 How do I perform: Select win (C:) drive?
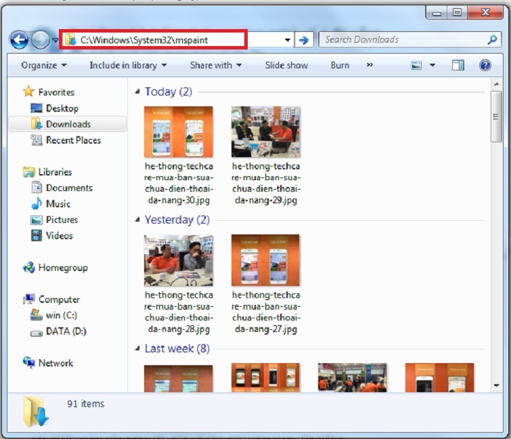(x=61, y=315)
